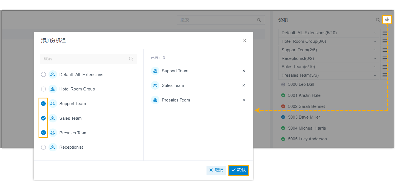
Task: Click the dialog's 搜索 search field
Action: point(85,59)
